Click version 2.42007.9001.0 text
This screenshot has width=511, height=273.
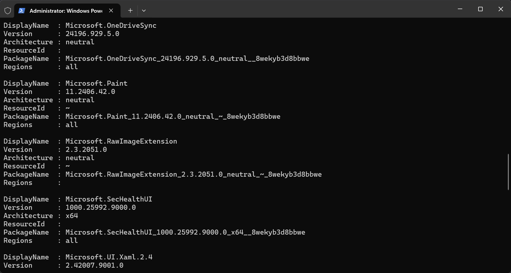pos(95,265)
